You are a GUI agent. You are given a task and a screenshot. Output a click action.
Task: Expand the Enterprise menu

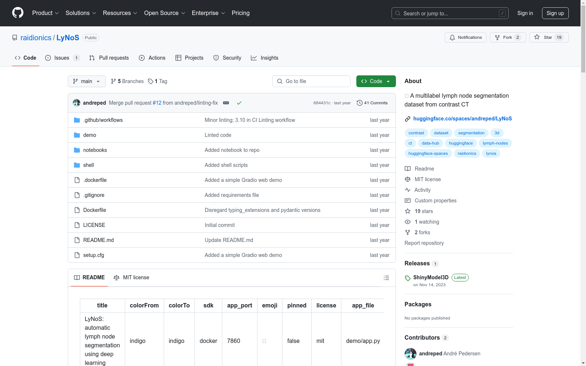(208, 13)
